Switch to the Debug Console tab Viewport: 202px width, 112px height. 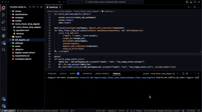pyautogui.click(x=102, y=74)
